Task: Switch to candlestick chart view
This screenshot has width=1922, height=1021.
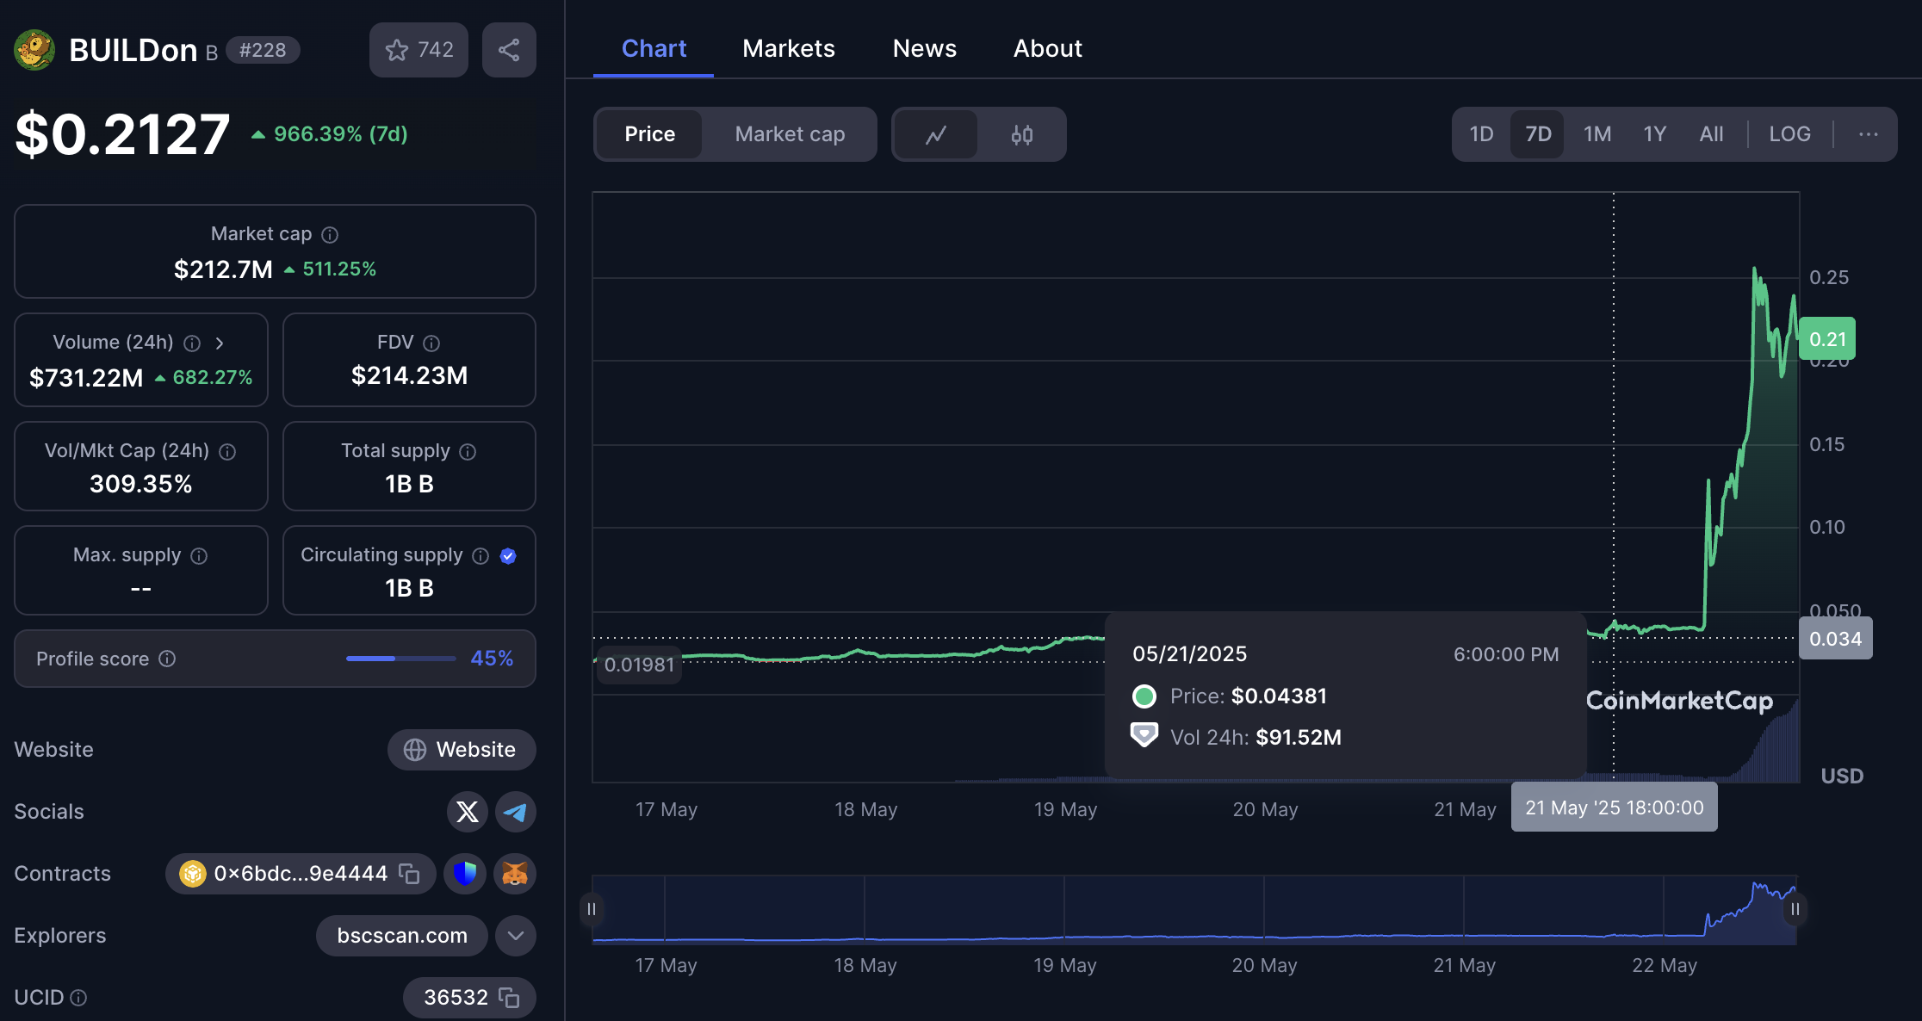Action: pyautogui.click(x=1021, y=134)
